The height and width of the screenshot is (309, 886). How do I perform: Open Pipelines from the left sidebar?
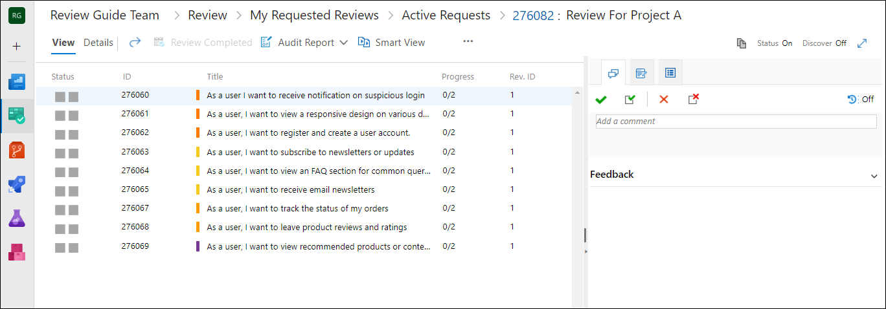click(x=17, y=184)
